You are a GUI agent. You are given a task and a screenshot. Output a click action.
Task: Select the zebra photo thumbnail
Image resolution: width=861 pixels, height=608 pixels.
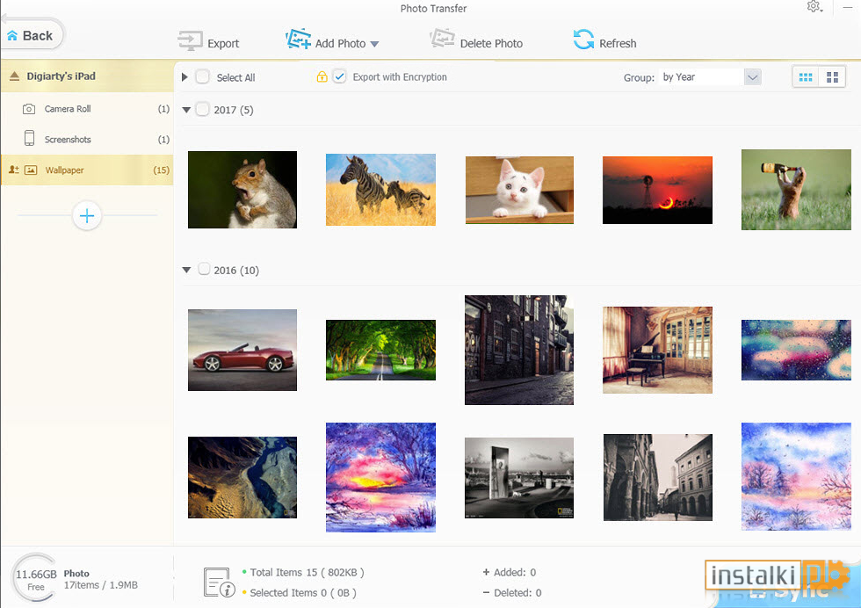pyautogui.click(x=380, y=190)
